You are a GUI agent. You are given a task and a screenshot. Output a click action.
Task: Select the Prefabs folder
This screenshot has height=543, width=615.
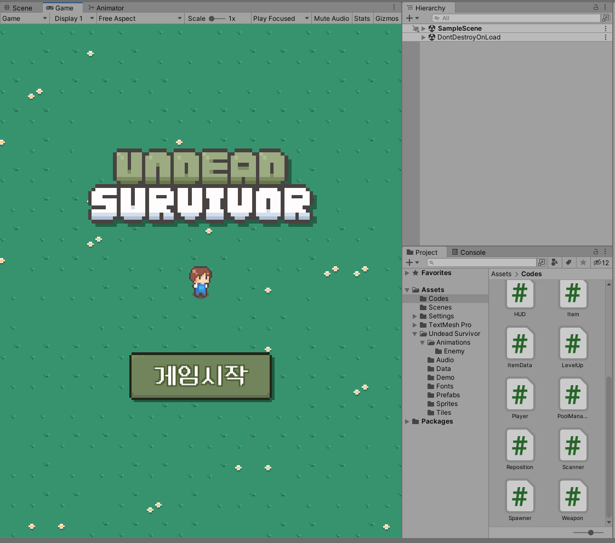443,395
